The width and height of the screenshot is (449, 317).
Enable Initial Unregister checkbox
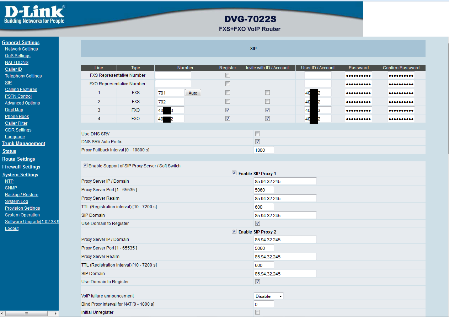pyautogui.click(x=258, y=312)
